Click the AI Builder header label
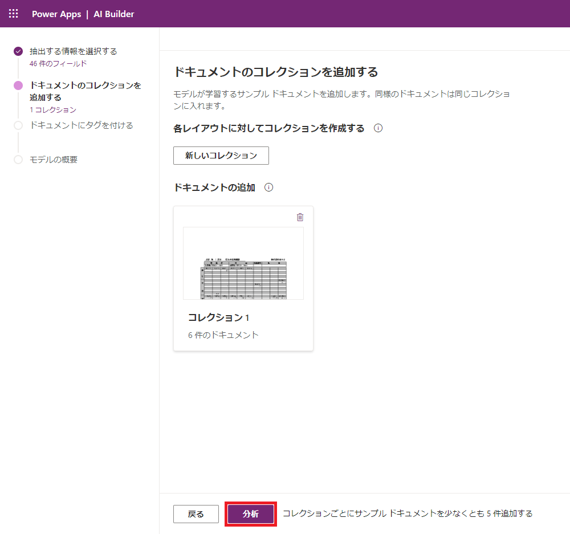Viewport: 570px width, 534px height. tap(114, 14)
